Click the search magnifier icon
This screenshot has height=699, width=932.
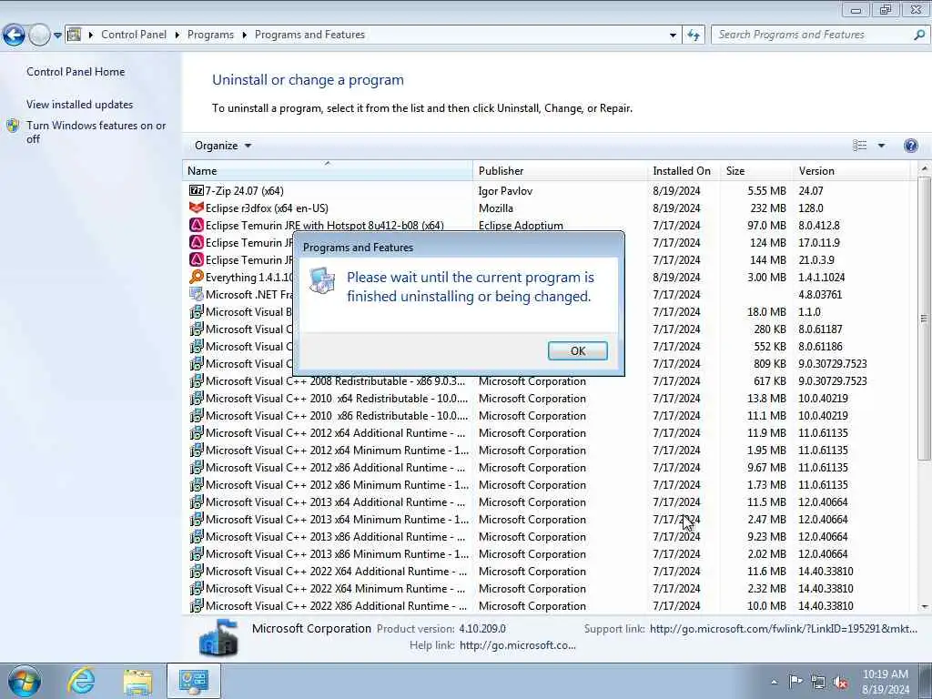[x=919, y=35]
